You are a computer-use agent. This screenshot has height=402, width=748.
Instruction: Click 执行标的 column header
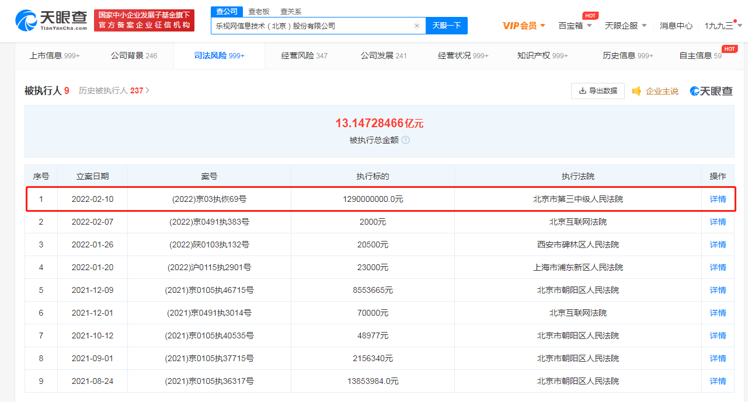[x=373, y=176]
